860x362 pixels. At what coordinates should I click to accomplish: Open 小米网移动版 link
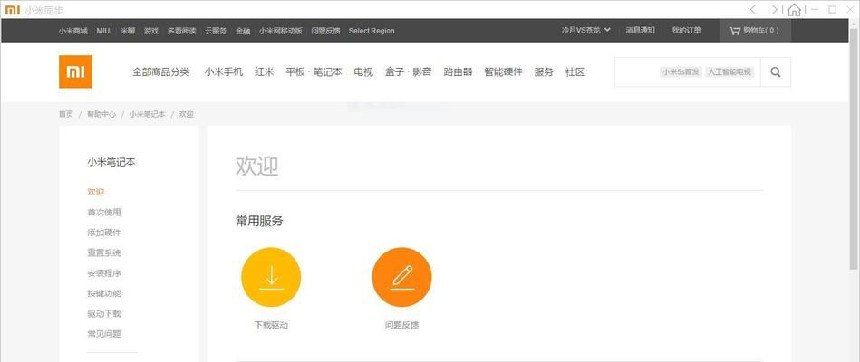pos(281,31)
